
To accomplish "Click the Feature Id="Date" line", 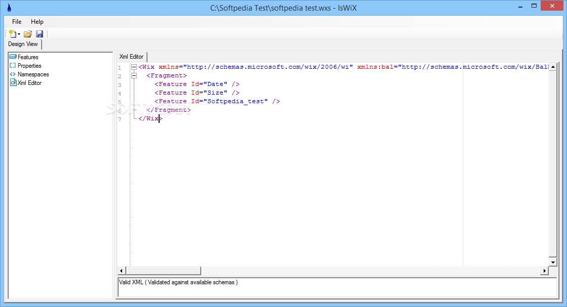I will click(x=197, y=84).
